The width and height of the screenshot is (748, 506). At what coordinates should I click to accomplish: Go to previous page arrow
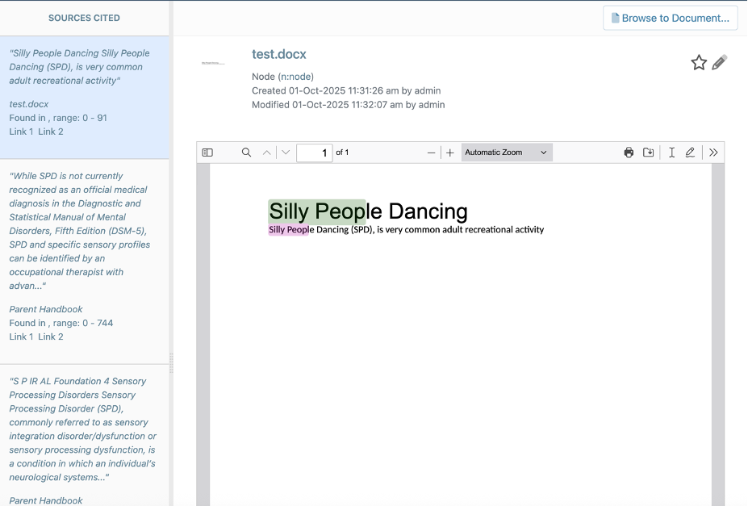pyautogui.click(x=266, y=153)
